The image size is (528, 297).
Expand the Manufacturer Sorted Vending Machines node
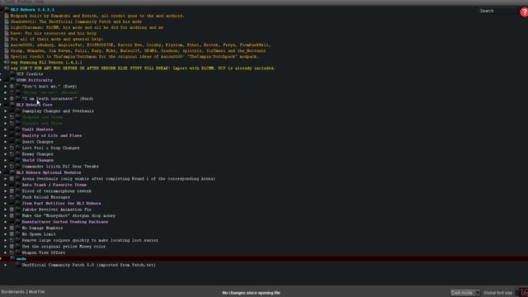6,222
